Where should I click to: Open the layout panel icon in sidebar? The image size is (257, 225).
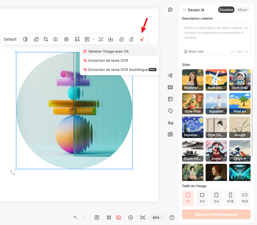[x=170, y=99]
